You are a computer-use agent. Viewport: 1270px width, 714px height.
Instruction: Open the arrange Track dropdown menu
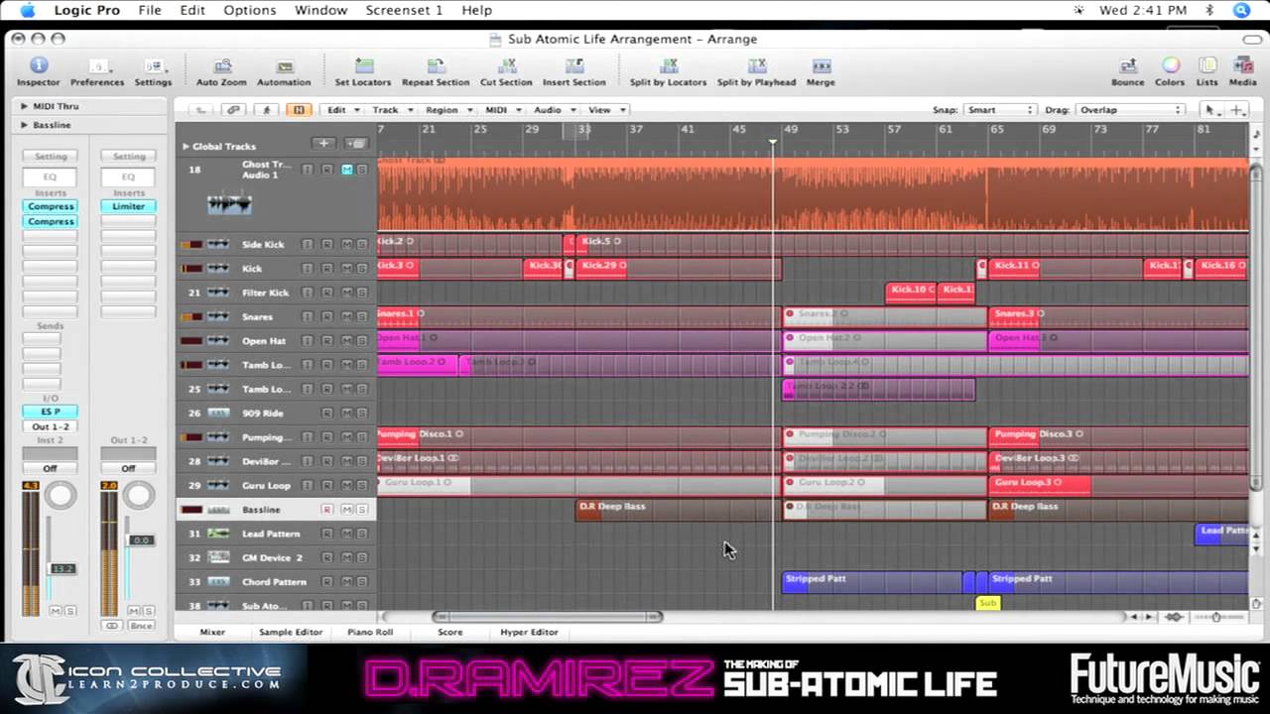391,110
